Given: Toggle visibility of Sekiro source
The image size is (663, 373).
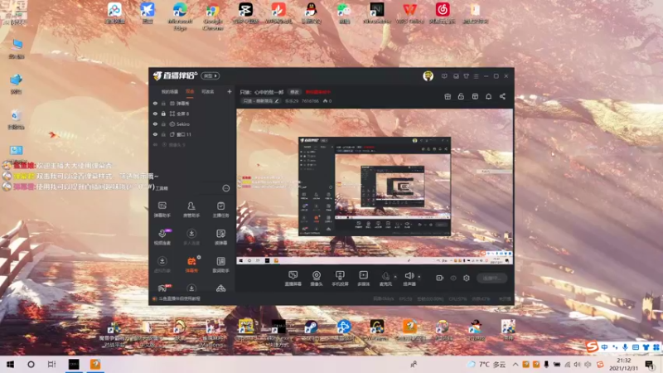Looking at the screenshot, I should click(x=155, y=124).
